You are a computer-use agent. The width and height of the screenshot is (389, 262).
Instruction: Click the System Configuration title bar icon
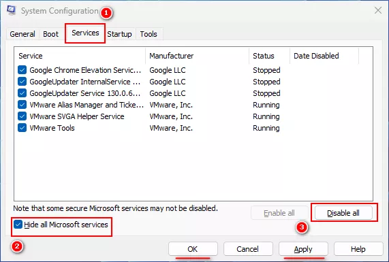coord(12,10)
